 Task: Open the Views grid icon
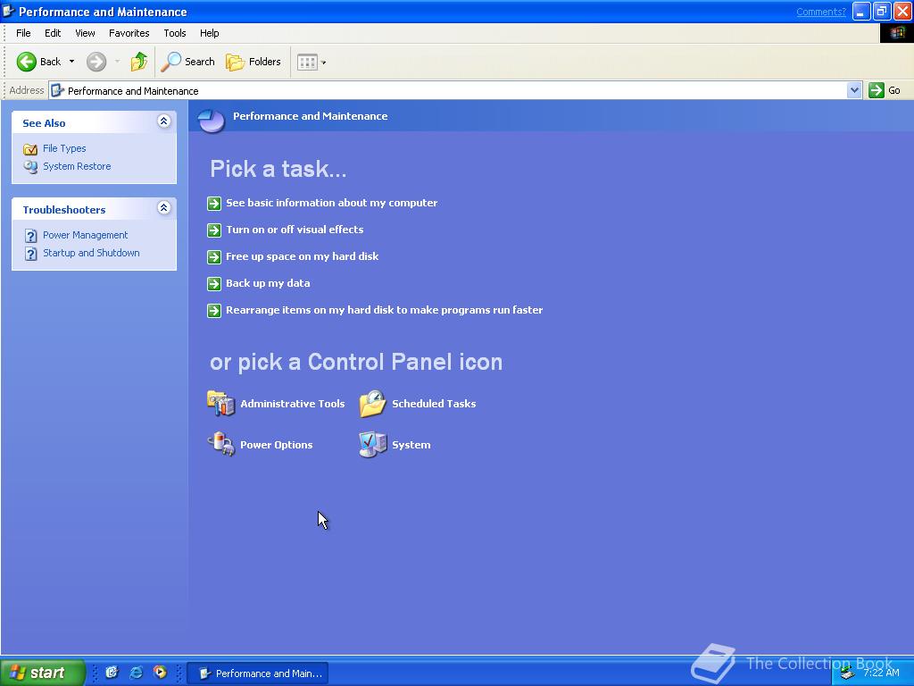pos(307,62)
